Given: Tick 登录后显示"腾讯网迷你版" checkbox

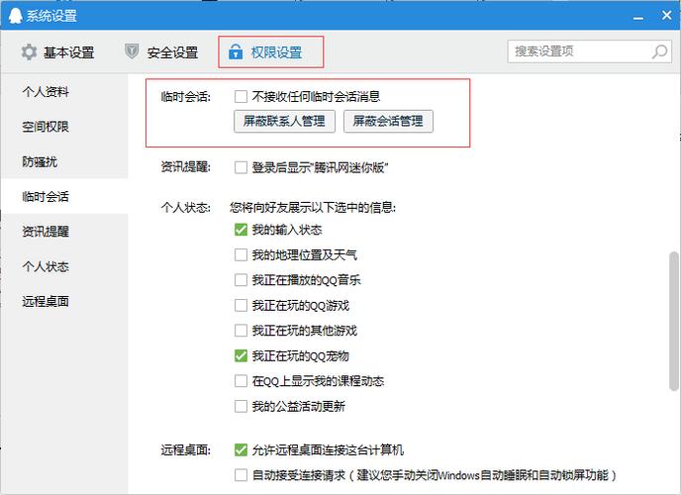Looking at the screenshot, I should coord(241,167).
